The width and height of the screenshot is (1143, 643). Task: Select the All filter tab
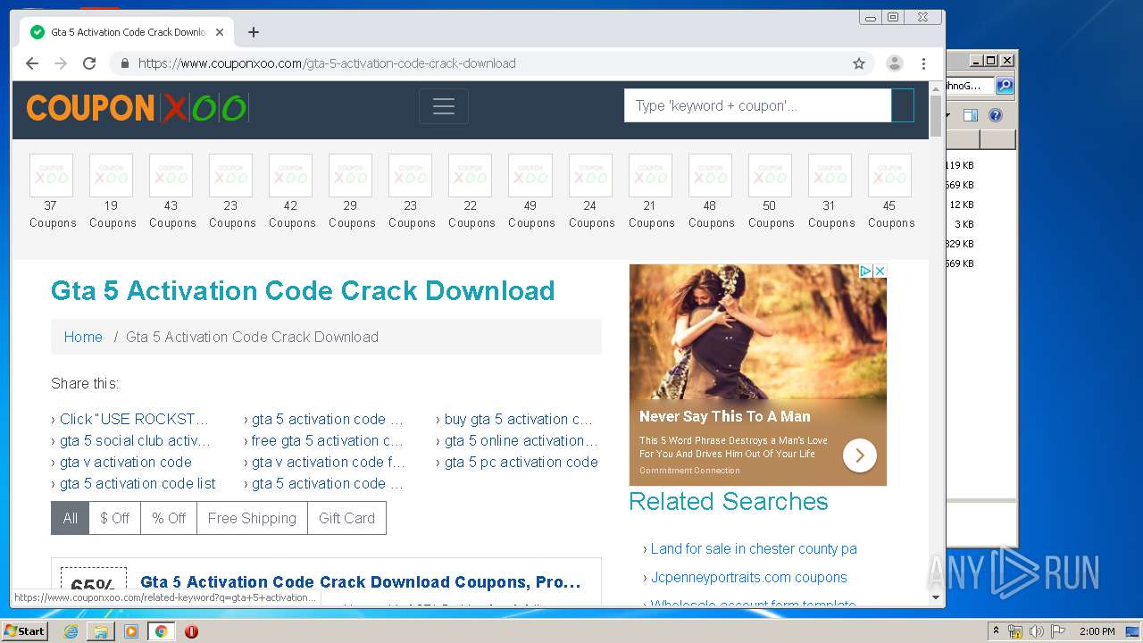(x=71, y=518)
